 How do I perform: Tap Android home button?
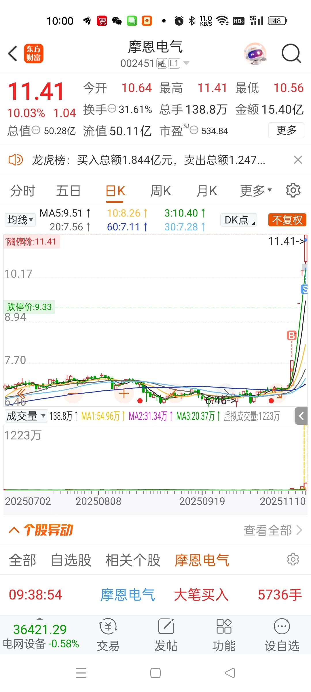155,673
